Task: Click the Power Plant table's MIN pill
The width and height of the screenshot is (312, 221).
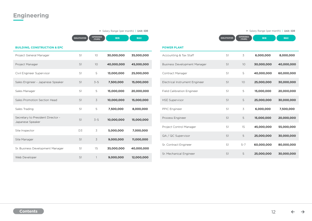Action: coord(264,38)
